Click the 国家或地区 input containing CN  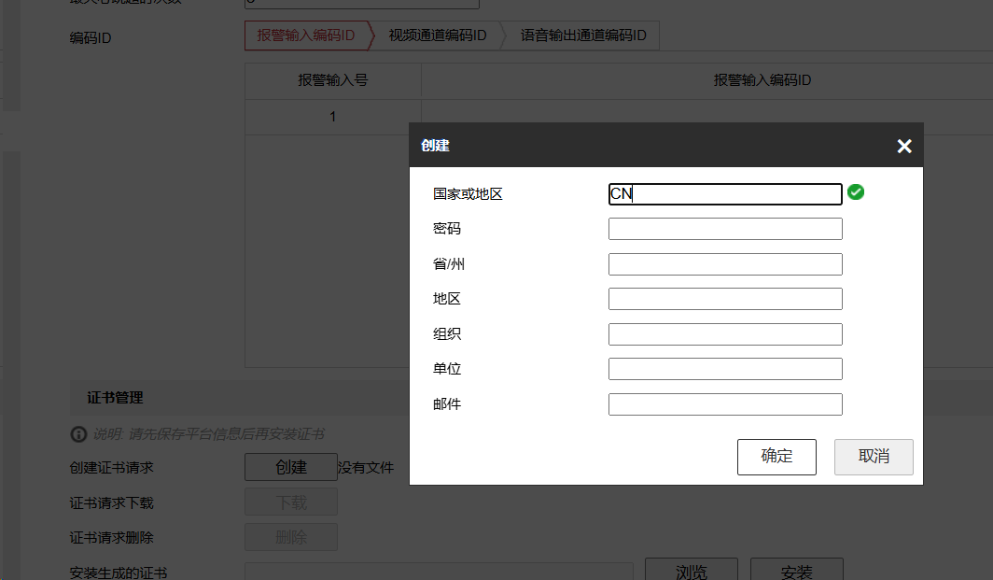(x=724, y=193)
